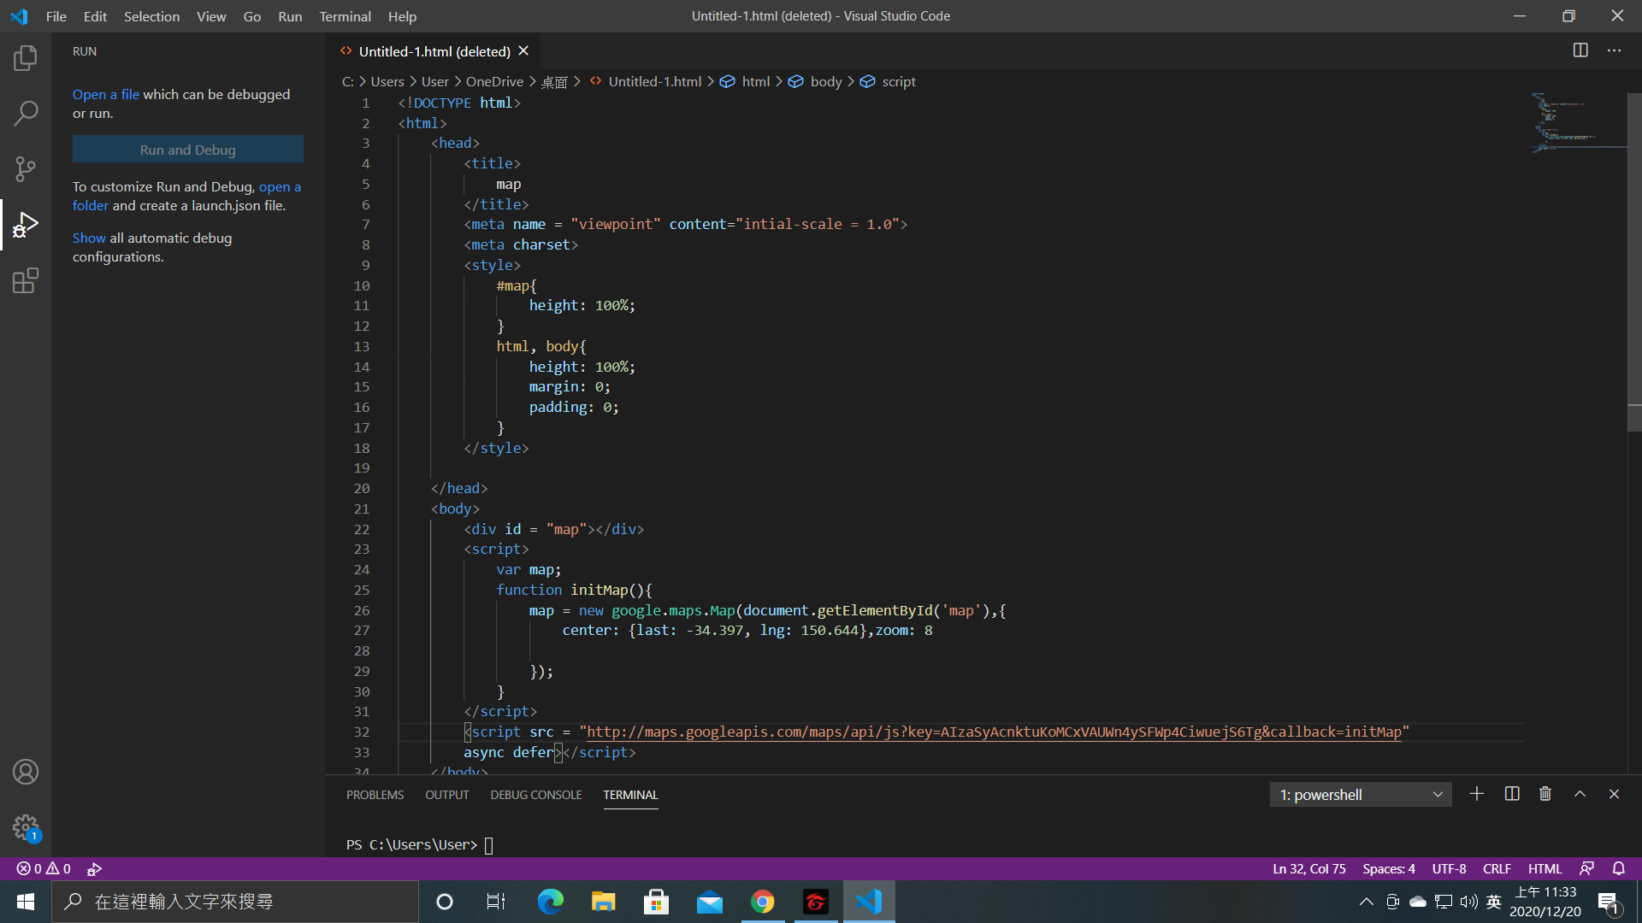1642x923 pixels.
Task: Open the Explorer view in activity bar
Action: [x=26, y=58]
